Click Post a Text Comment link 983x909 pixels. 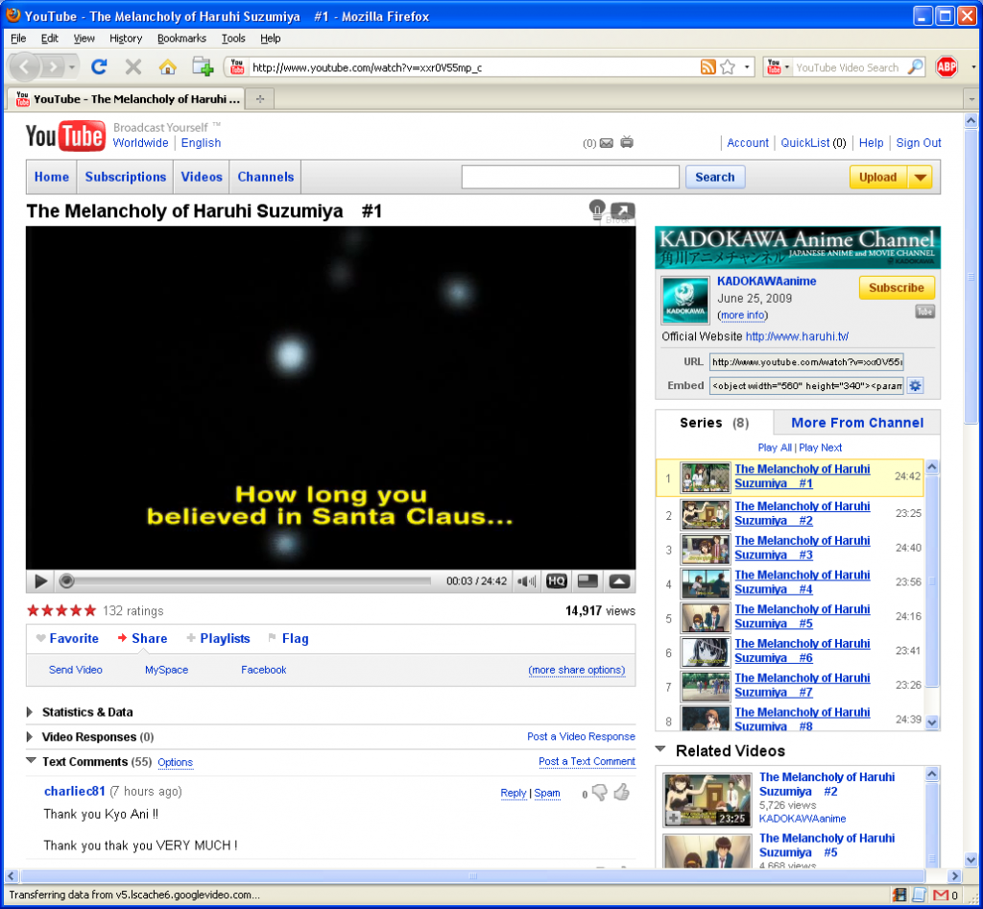(587, 761)
